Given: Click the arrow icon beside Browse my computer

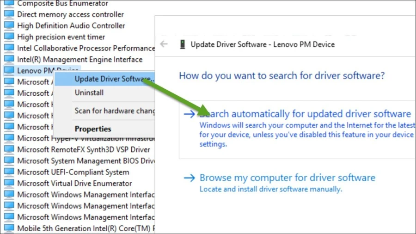Looking at the screenshot, I should coord(190,178).
